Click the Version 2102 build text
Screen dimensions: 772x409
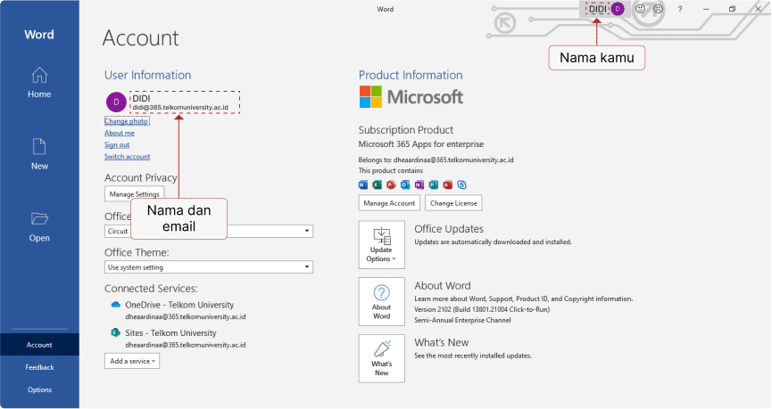click(482, 309)
